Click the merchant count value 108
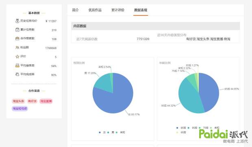Screen dimensions: 252x147 pyautogui.click(x=54, y=39)
